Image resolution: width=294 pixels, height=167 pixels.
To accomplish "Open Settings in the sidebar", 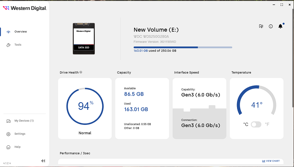I will tap(20, 134).
